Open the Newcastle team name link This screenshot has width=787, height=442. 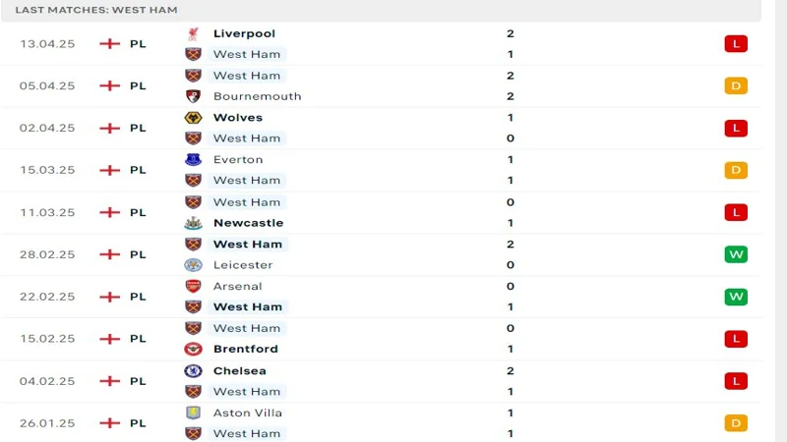tap(249, 223)
